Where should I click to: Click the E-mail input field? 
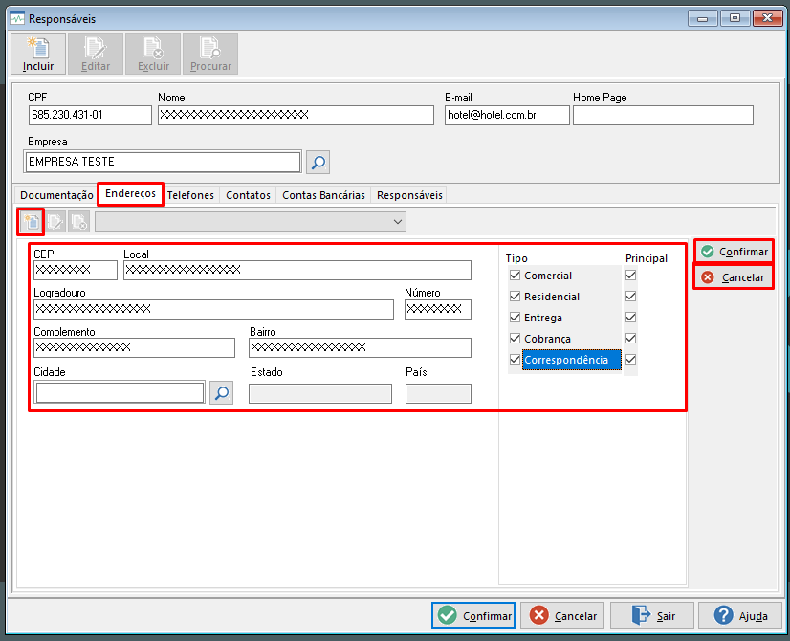[507, 115]
